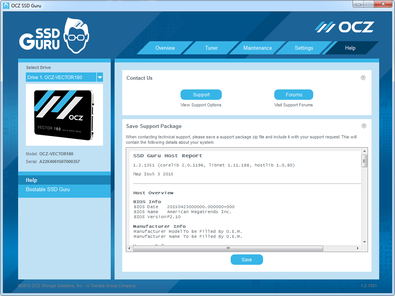Viewport: 395px width, 296px height.
Task: Click the Support button
Action: [201, 95]
